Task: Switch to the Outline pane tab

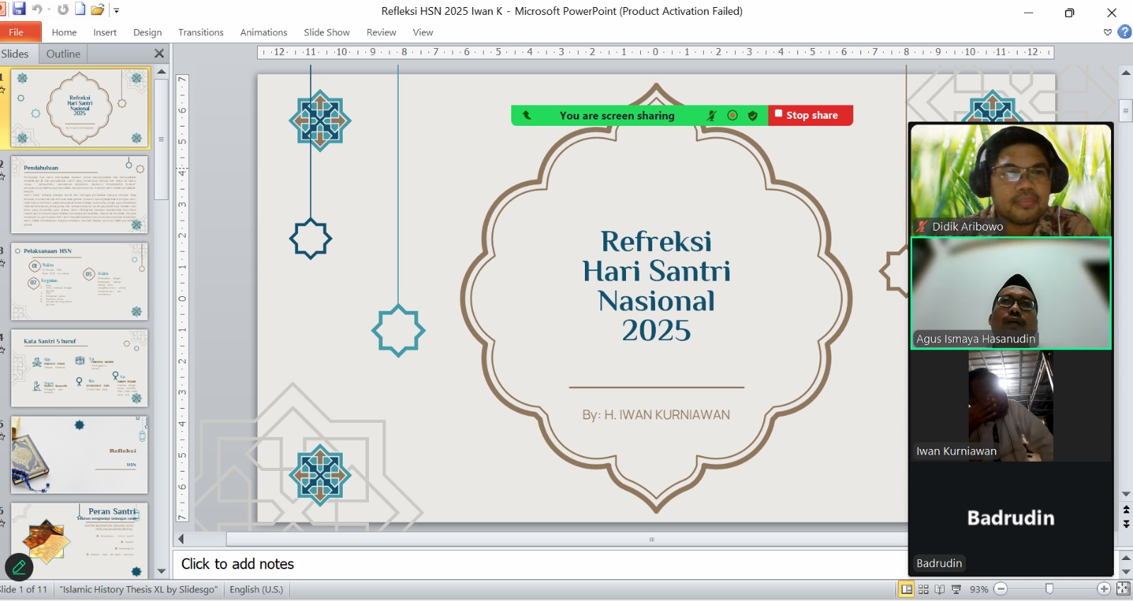Action: (63, 54)
